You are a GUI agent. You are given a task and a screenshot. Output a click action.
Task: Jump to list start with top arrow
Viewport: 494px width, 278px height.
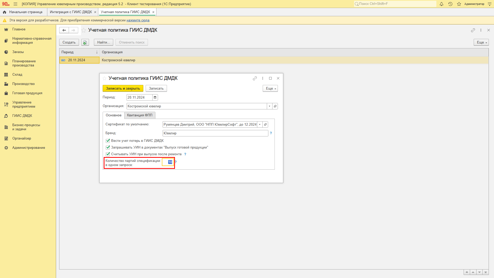tap(467, 272)
